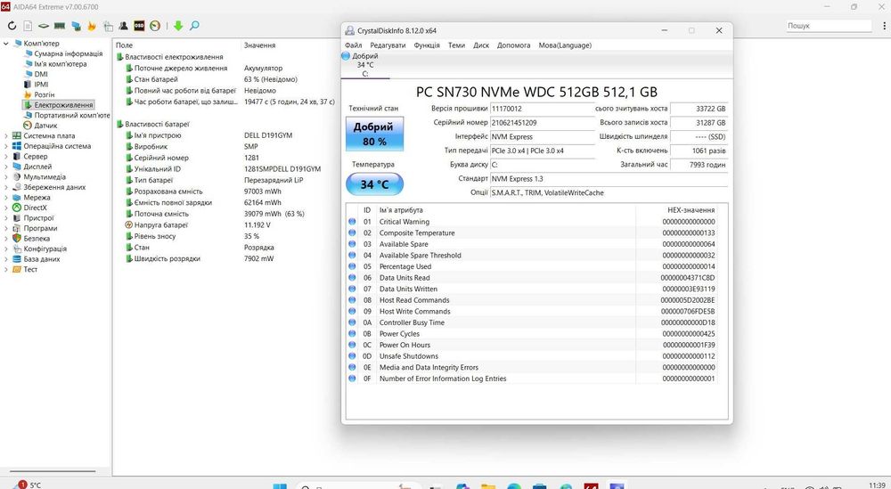Click the blue status dot beside Critical Warning

(x=352, y=222)
